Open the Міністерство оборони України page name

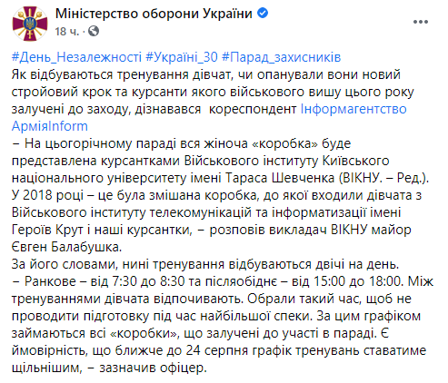(x=154, y=14)
